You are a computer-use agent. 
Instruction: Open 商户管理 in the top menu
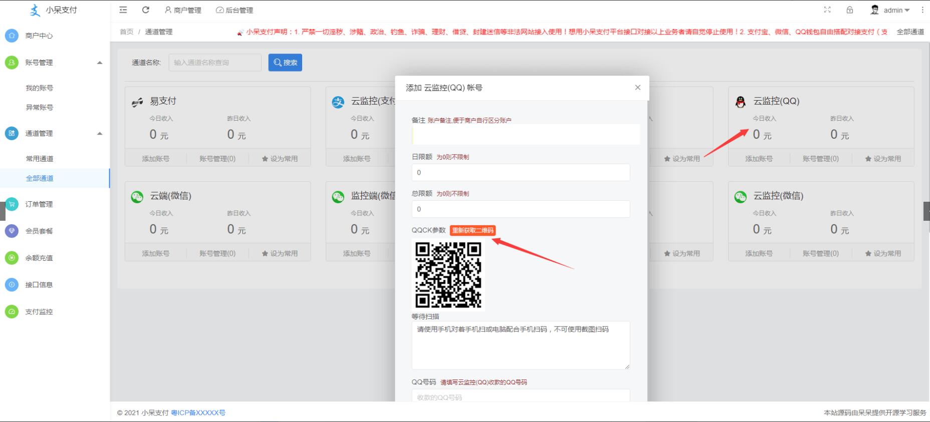[x=183, y=10]
